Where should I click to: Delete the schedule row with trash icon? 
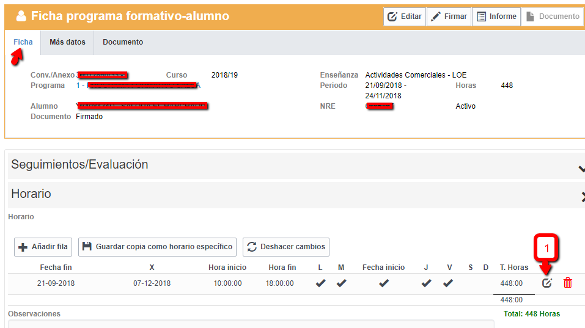tap(567, 283)
